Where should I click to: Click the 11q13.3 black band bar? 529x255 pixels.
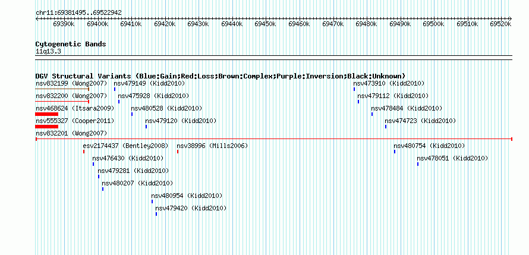(274, 58)
